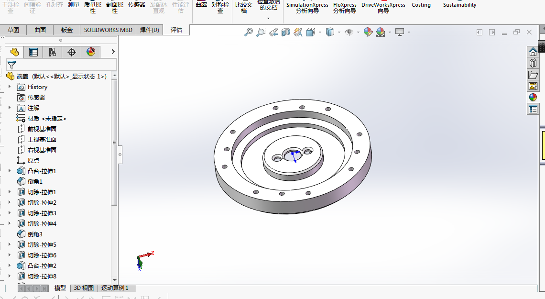Click the View Settings monitor icon

click(400, 33)
